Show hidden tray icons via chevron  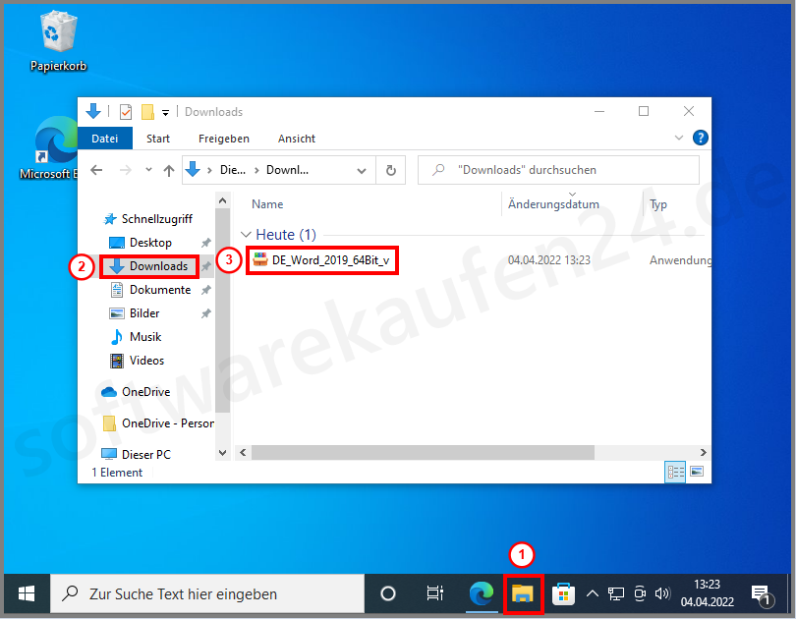coord(592,593)
